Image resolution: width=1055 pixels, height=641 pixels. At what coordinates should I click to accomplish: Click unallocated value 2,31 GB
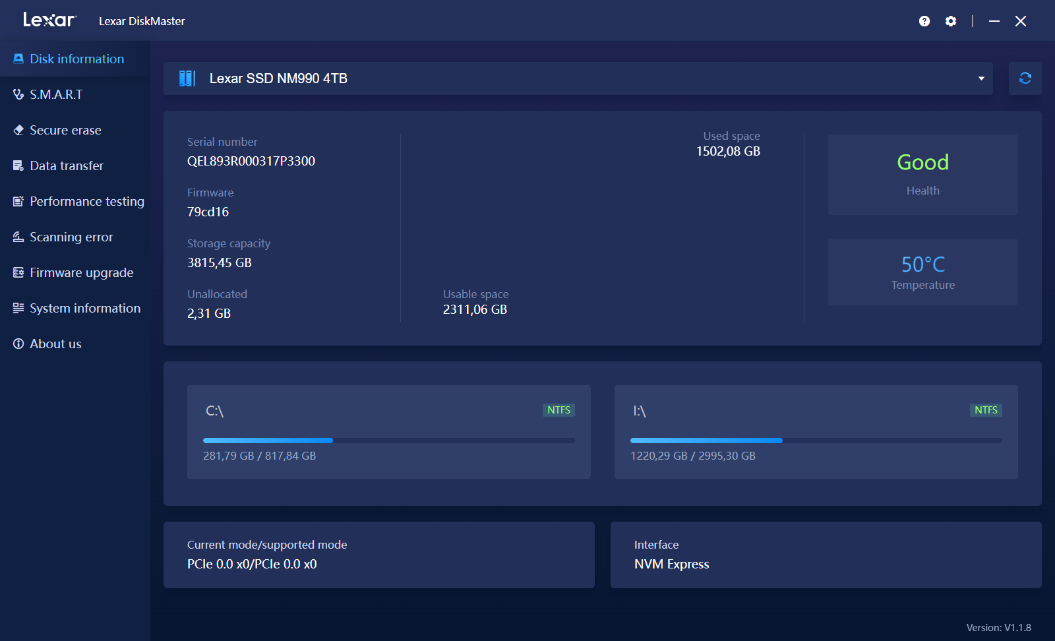coord(209,313)
